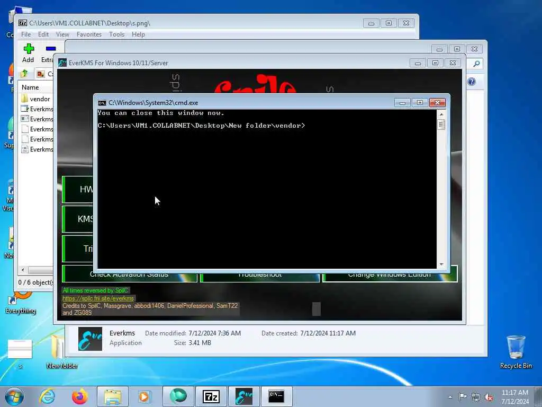
Task: Open the File menu in 7-Zip
Action: coord(26,34)
